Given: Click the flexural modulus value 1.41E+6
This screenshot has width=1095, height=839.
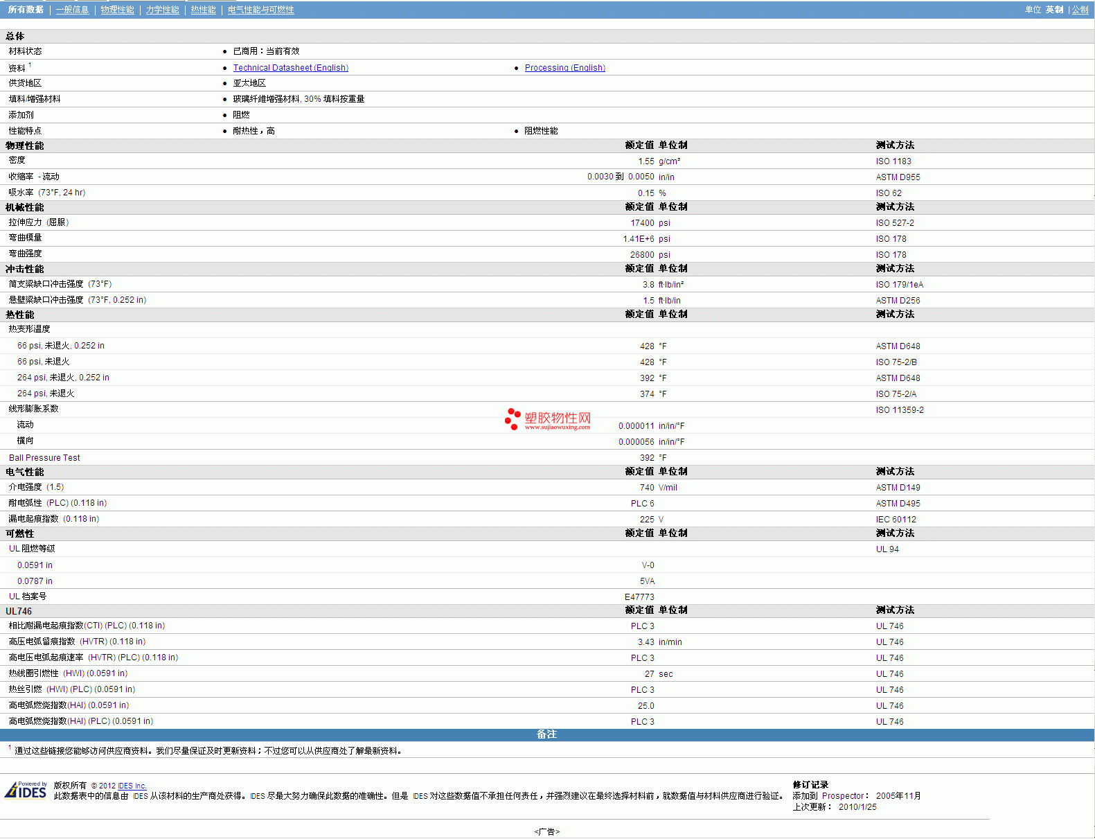Looking at the screenshot, I should click(639, 239).
